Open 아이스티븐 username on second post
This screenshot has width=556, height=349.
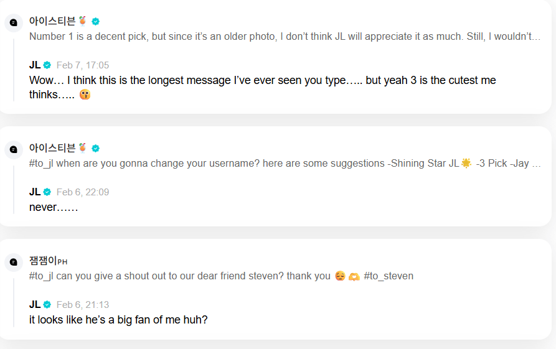pyautogui.click(x=52, y=148)
